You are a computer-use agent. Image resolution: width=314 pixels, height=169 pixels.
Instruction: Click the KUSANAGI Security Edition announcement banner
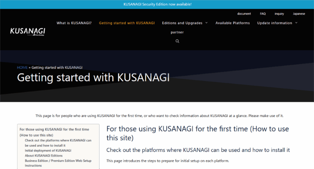point(157,4)
